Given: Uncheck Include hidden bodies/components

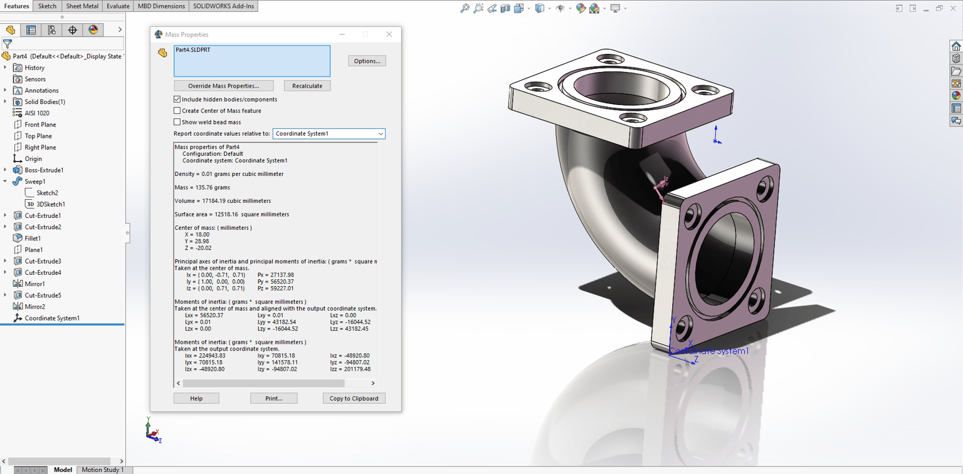Looking at the screenshot, I should (x=177, y=100).
